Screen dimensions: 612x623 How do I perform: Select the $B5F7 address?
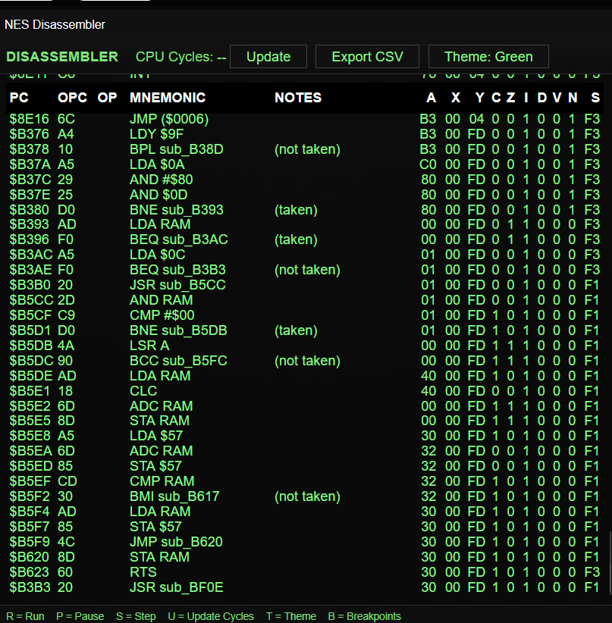[x=30, y=527]
